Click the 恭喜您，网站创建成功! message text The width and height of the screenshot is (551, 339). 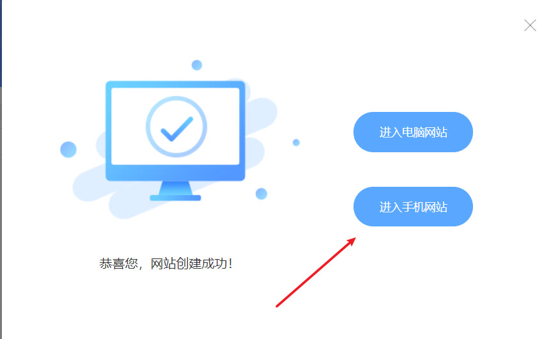coord(166,264)
